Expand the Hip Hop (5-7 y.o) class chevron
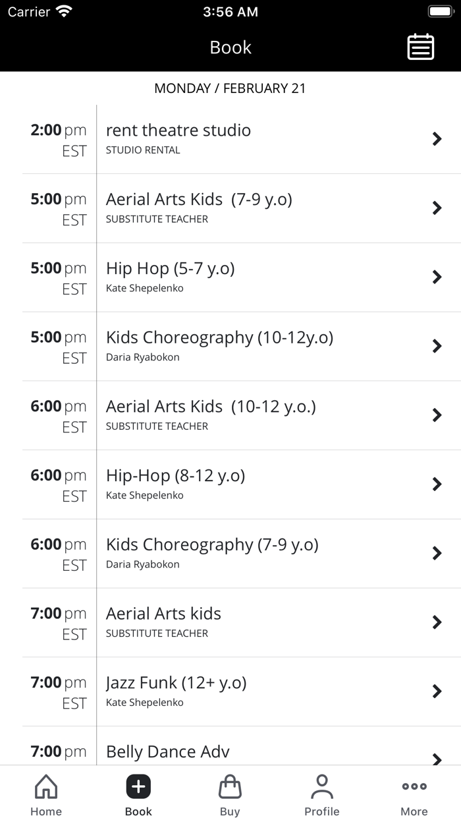Viewport: 461px width, 820px height. tap(437, 277)
